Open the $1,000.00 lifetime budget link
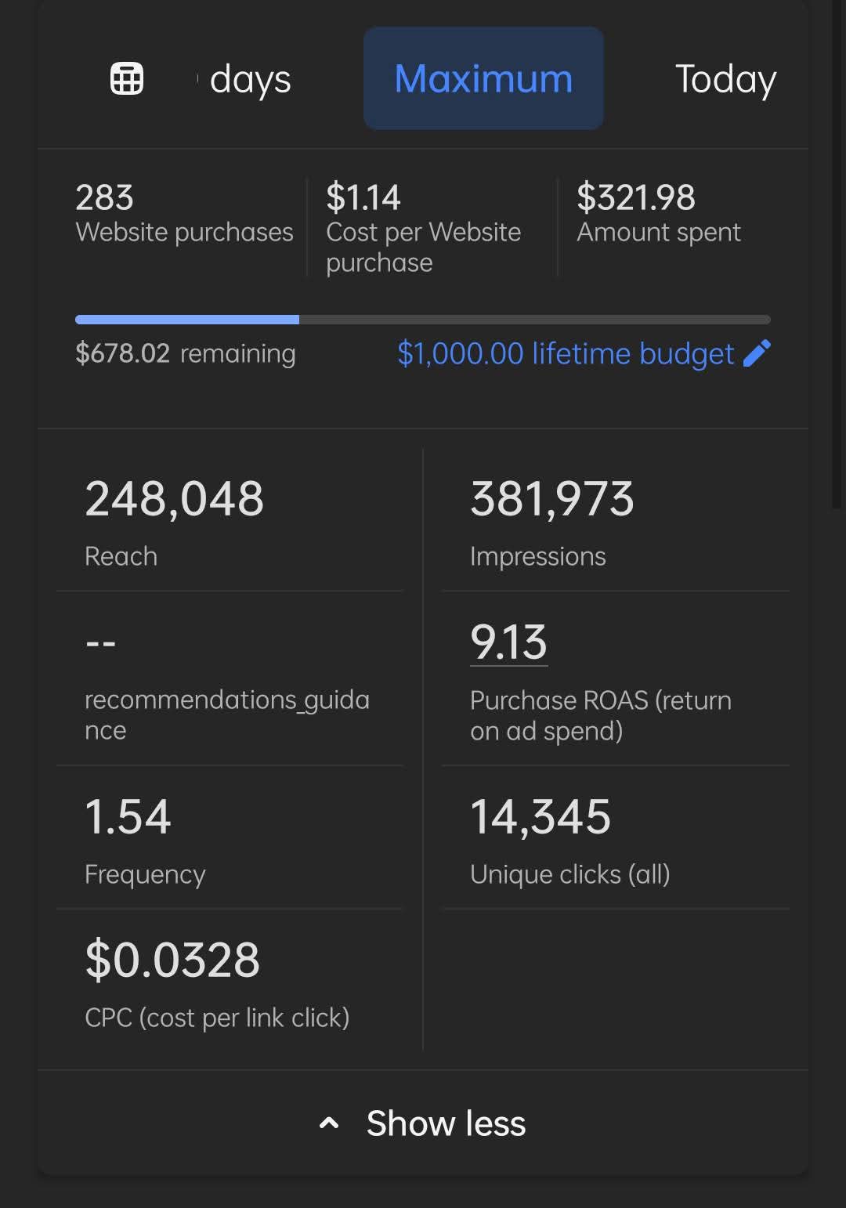 (x=565, y=353)
